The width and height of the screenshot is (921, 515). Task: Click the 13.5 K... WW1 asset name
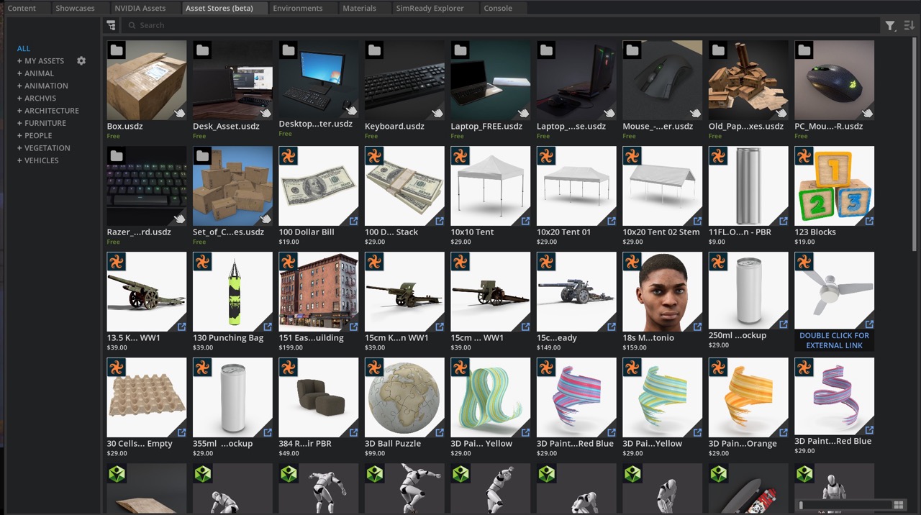pyautogui.click(x=135, y=338)
